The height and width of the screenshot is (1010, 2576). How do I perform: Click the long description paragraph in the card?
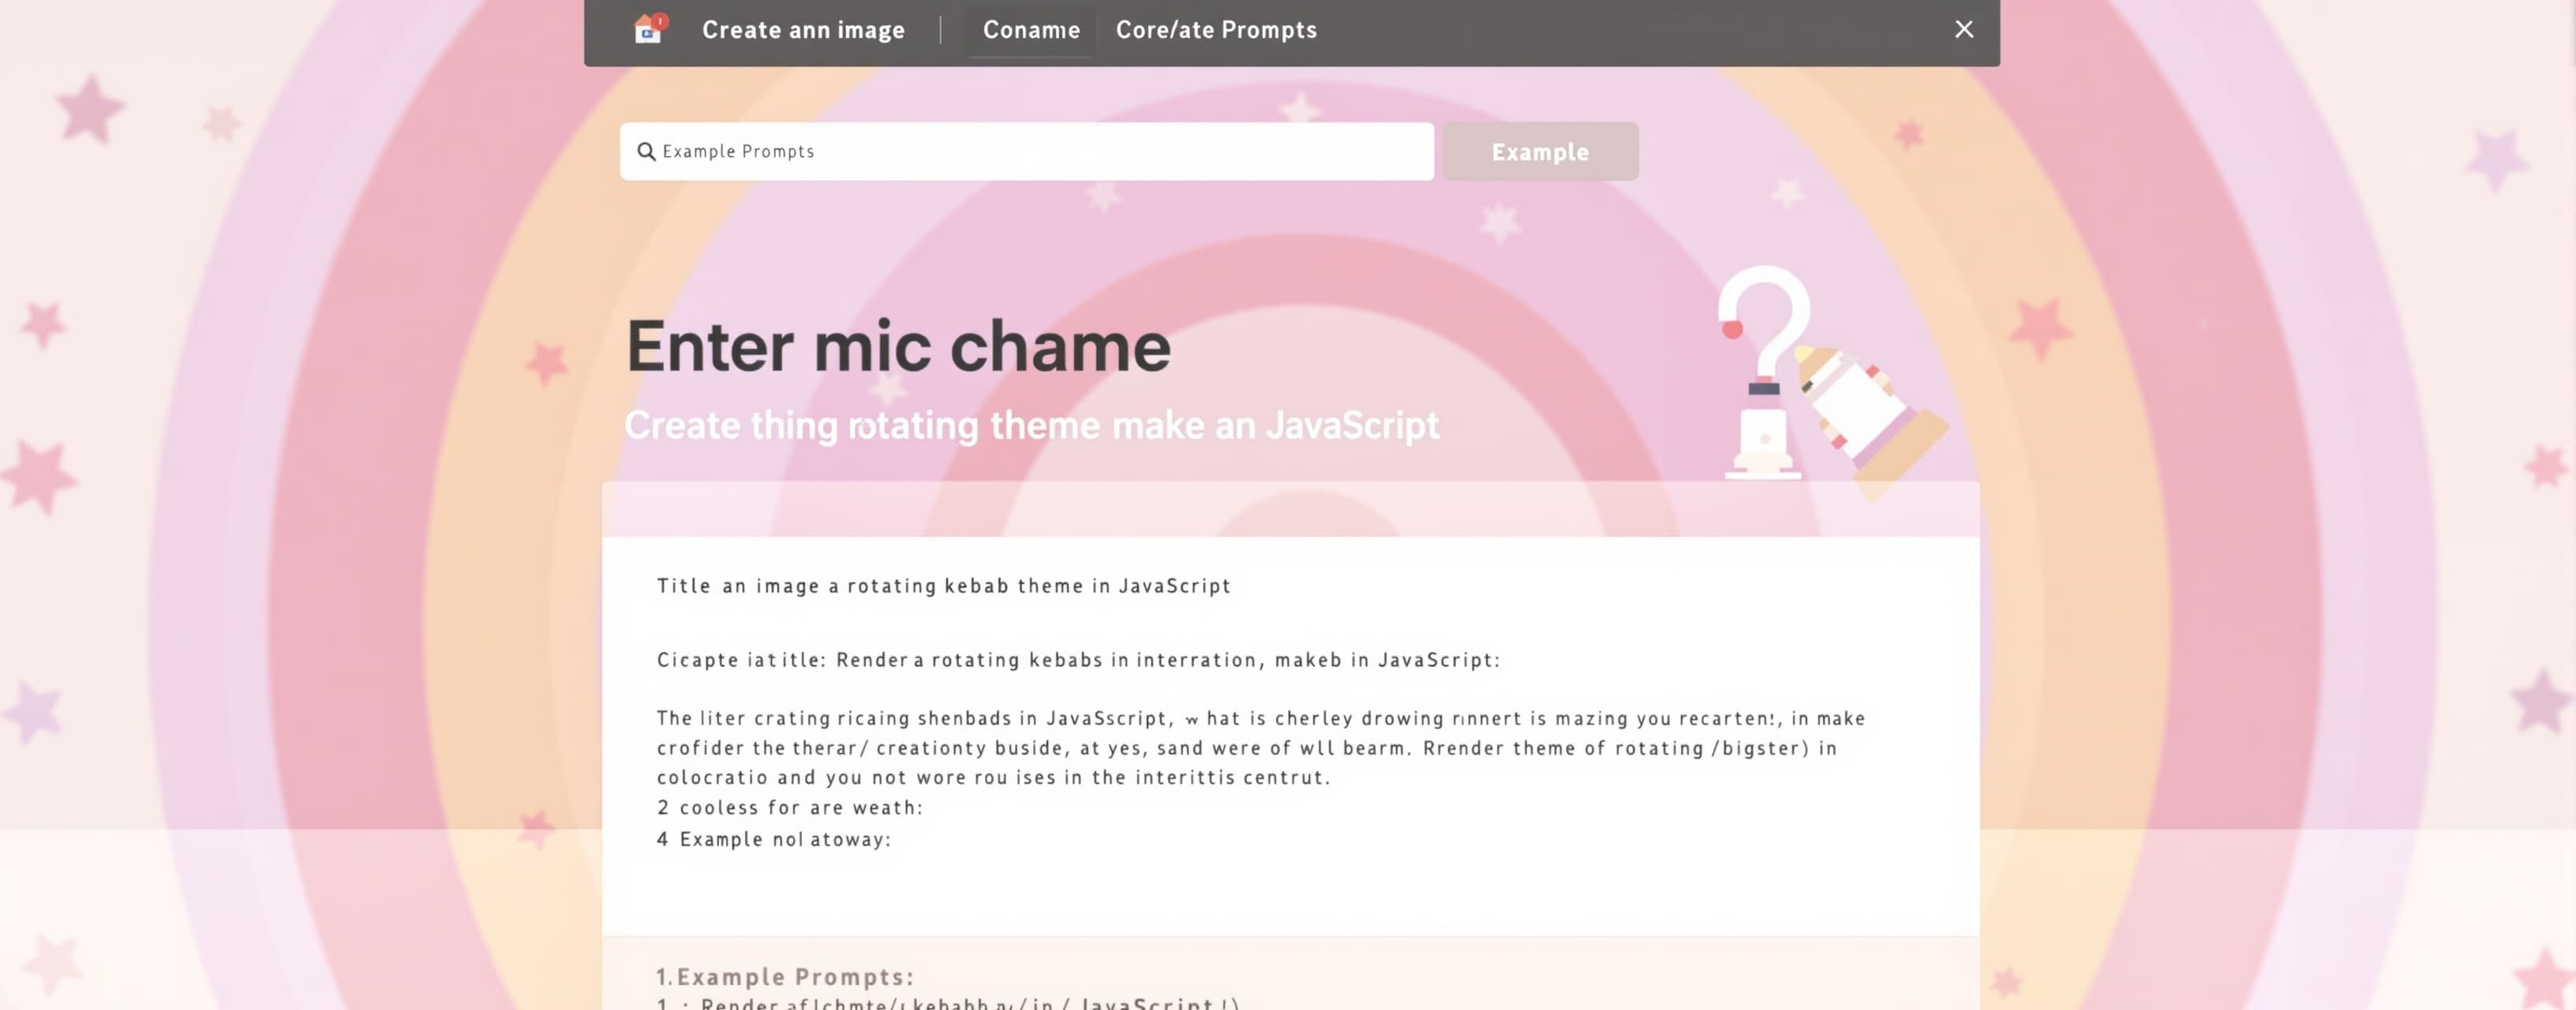1261,747
